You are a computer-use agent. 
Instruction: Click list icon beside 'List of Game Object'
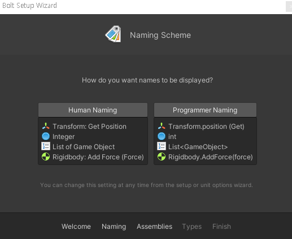coord(46,146)
